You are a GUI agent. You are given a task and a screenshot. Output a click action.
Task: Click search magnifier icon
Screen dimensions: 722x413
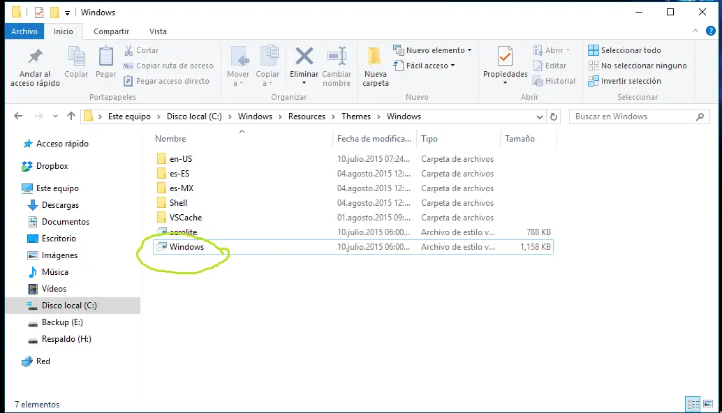(x=700, y=117)
